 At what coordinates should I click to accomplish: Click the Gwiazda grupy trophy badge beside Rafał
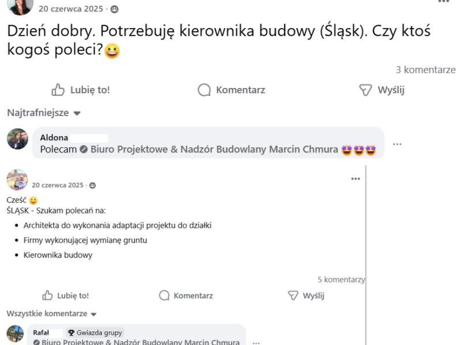coord(71,332)
